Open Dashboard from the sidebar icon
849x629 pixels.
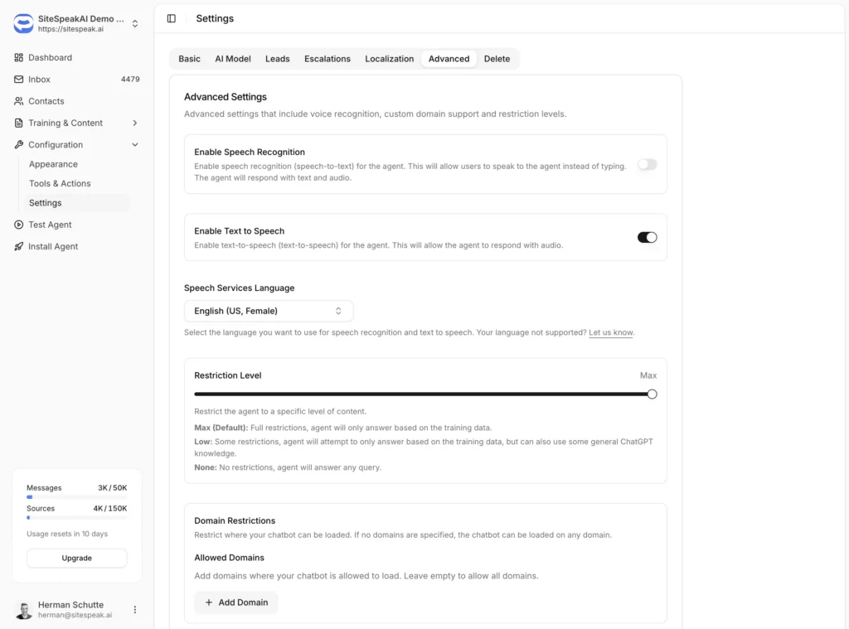[19, 57]
